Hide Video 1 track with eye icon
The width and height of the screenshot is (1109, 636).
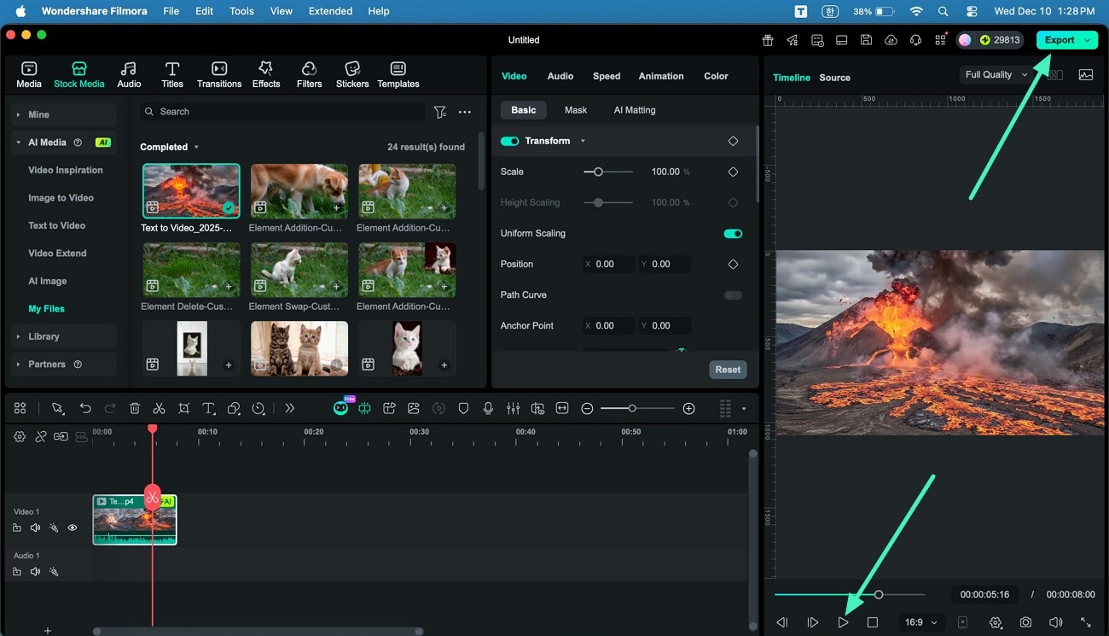(x=73, y=528)
